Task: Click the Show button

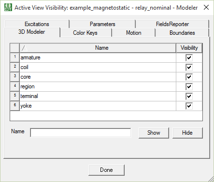Action: point(154,133)
